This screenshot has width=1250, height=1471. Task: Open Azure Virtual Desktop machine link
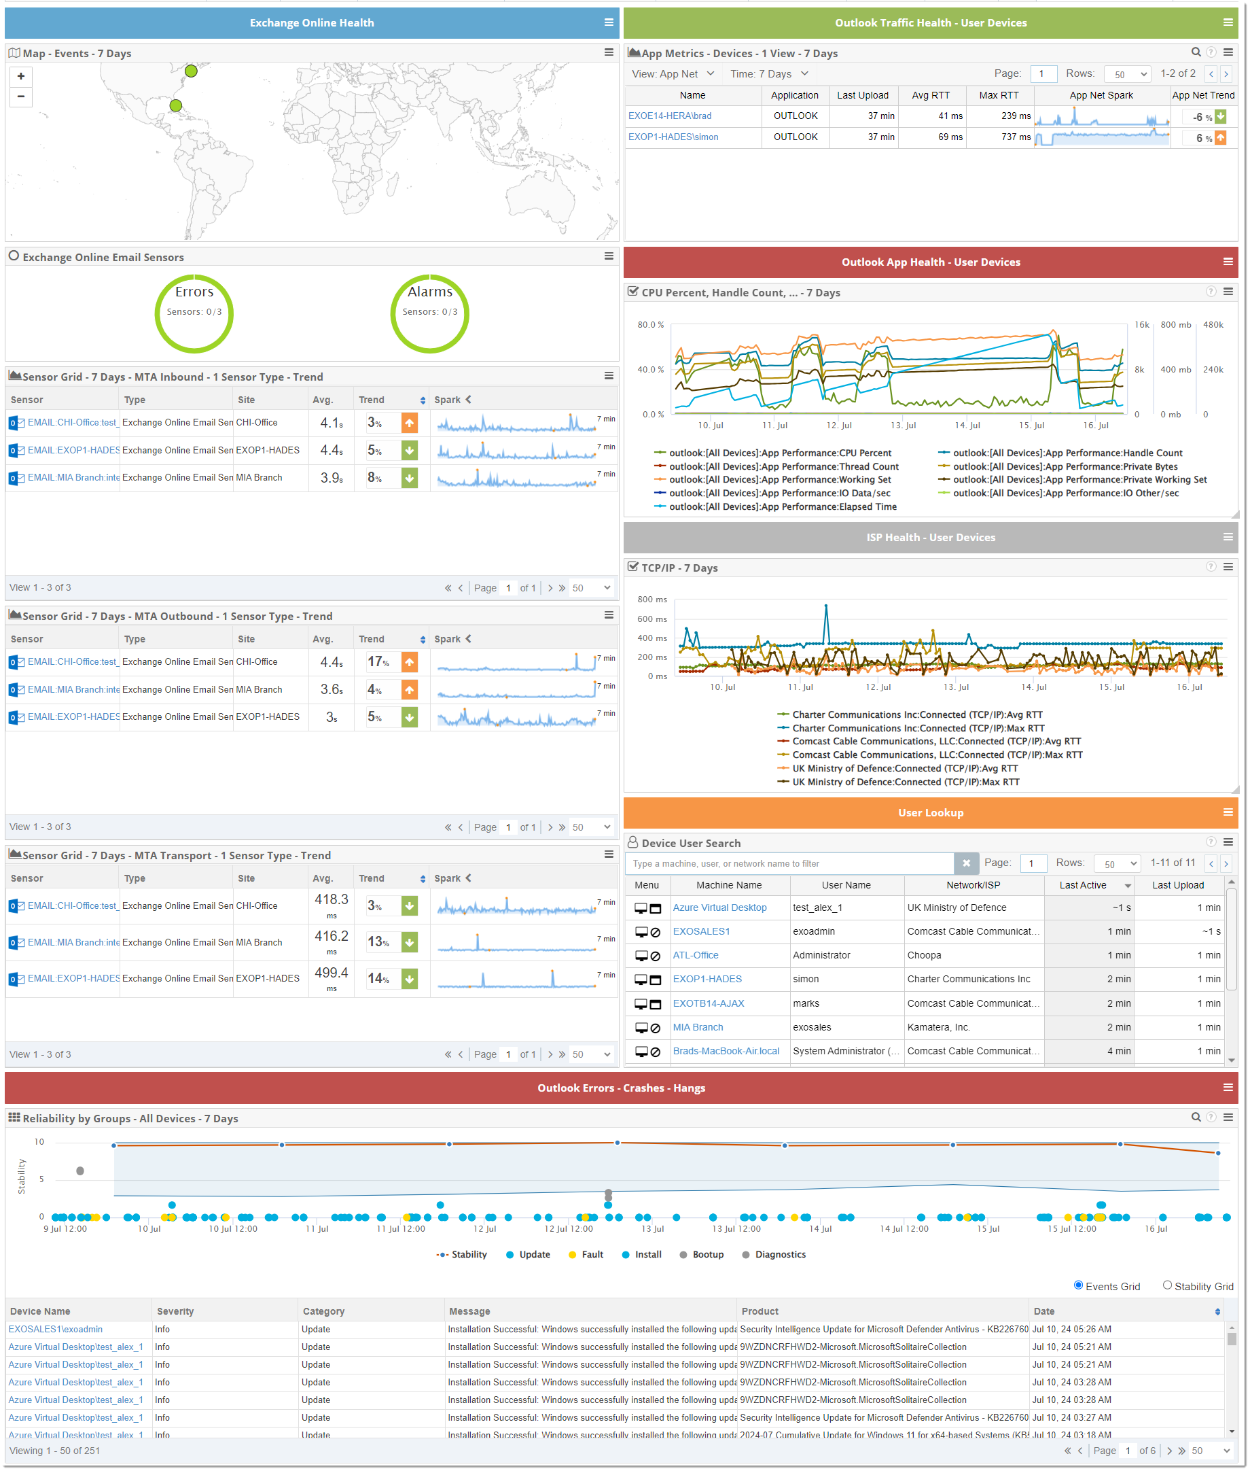[x=719, y=908]
